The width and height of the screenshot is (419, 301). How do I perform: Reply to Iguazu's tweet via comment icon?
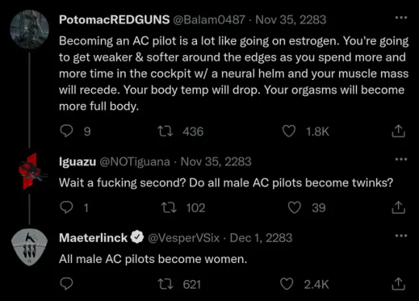[66, 208]
